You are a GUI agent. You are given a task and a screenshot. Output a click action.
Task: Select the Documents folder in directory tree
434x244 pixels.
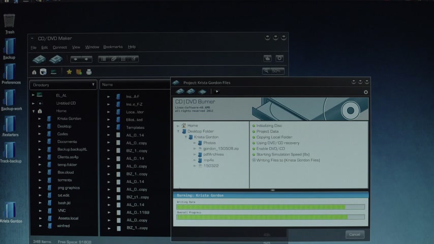click(x=67, y=142)
